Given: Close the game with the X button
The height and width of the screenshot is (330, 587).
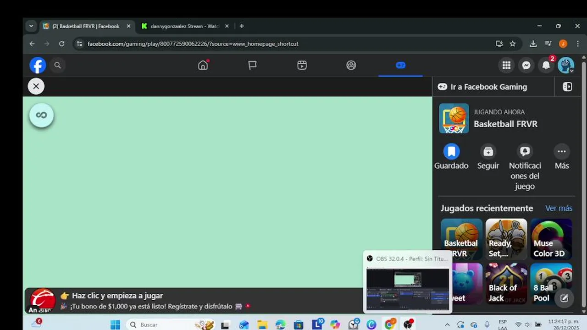Looking at the screenshot, I should coord(36,86).
